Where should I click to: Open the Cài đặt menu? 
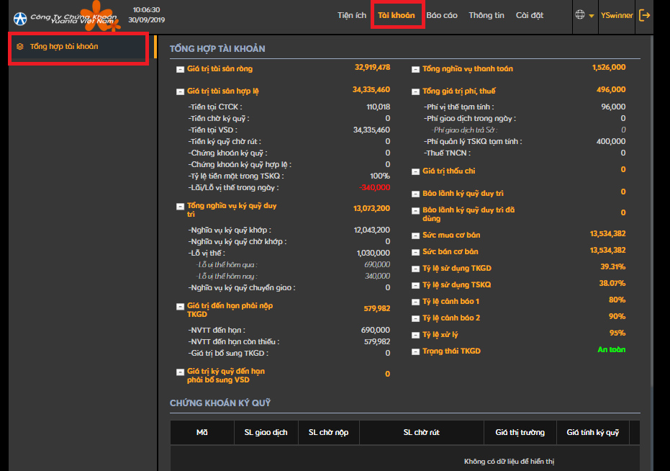point(530,15)
